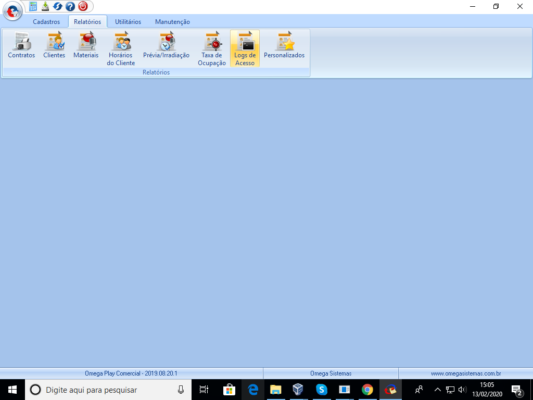Click www.omegasistemas.com.br link in status bar

[466, 373]
